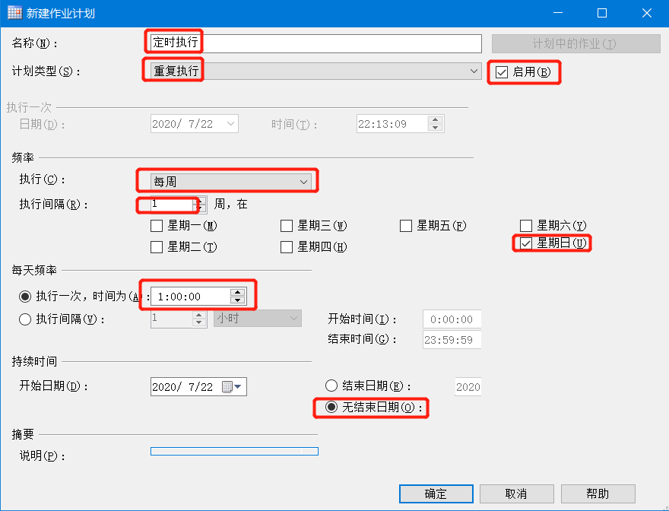Click into the 名称 text field
The width and height of the screenshot is (669, 511).
(315, 43)
